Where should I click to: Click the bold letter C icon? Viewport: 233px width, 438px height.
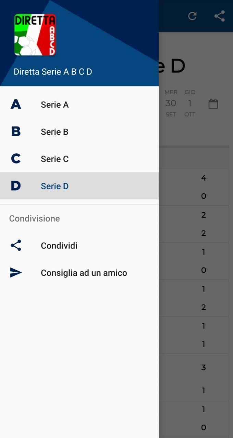click(x=16, y=159)
